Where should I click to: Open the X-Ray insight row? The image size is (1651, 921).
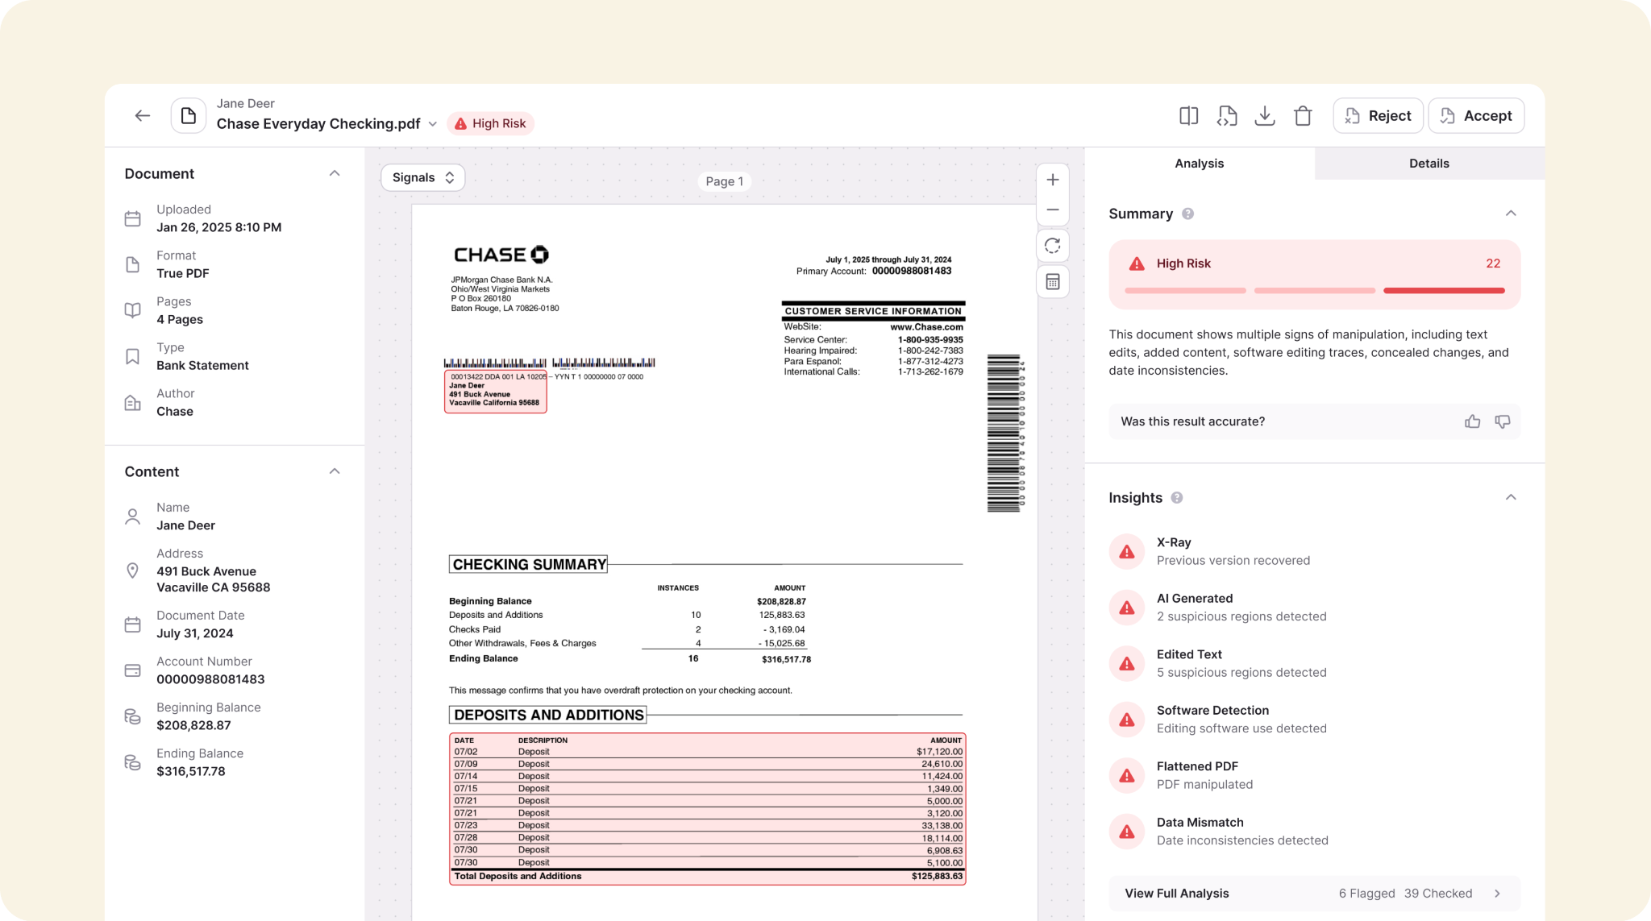click(1314, 552)
